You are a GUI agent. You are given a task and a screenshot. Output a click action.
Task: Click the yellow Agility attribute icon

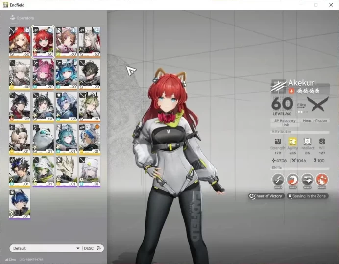[x=292, y=142]
